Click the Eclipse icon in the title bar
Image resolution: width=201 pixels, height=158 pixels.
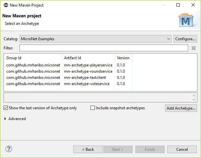[x=6, y=5]
